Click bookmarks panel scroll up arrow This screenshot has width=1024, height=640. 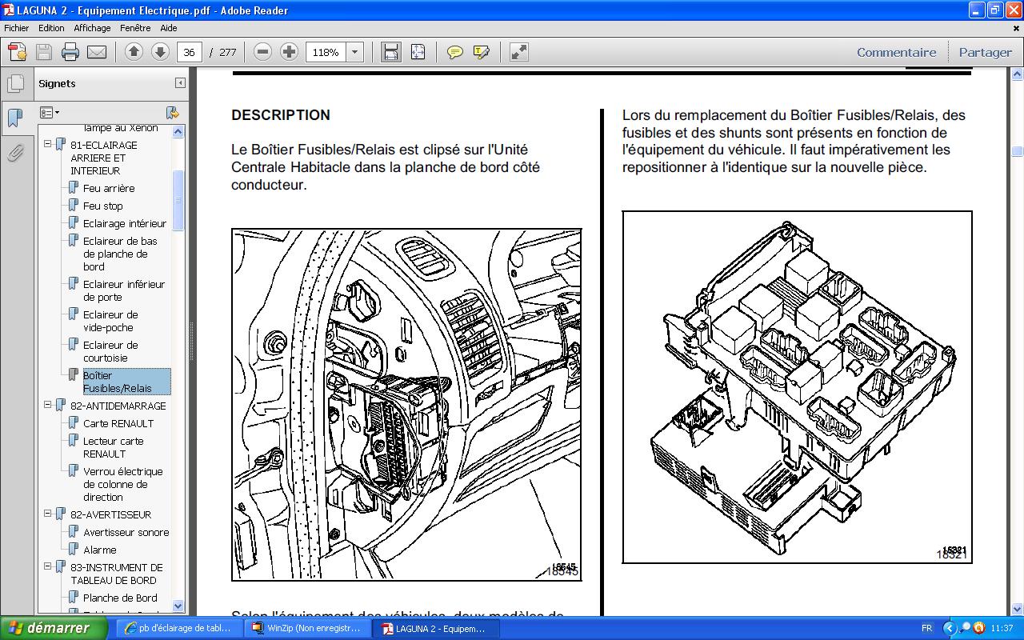coord(178,131)
